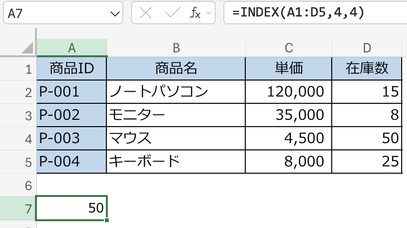Select row 6 header
The image size is (407, 228).
pyautogui.click(x=28, y=185)
